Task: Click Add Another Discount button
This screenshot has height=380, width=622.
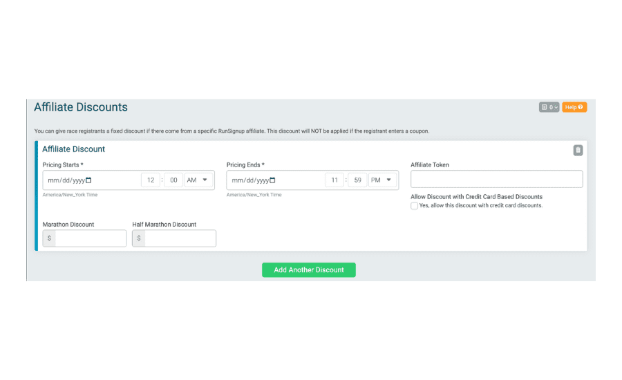Action: 309,269
